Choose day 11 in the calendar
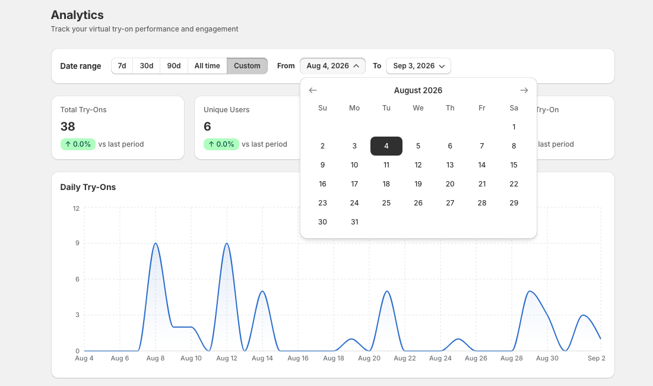The height and width of the screenshot is (386, 653). click(x=386, y=165)
